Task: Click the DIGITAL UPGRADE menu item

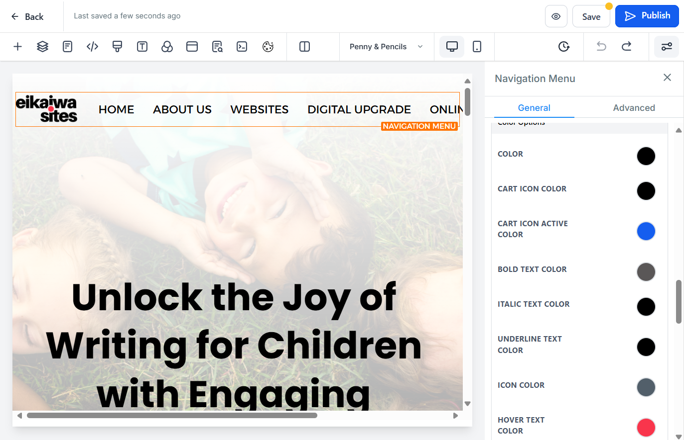Action: 359,109
